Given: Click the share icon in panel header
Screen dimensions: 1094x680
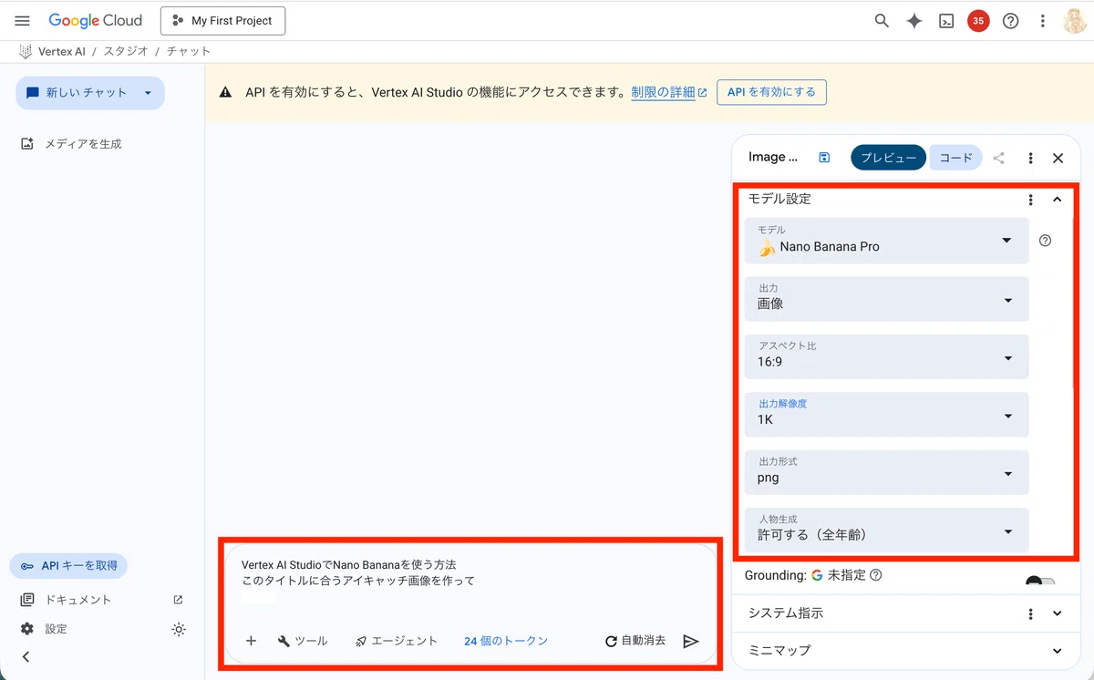Looking at the screenshot, I should (999, 158).
